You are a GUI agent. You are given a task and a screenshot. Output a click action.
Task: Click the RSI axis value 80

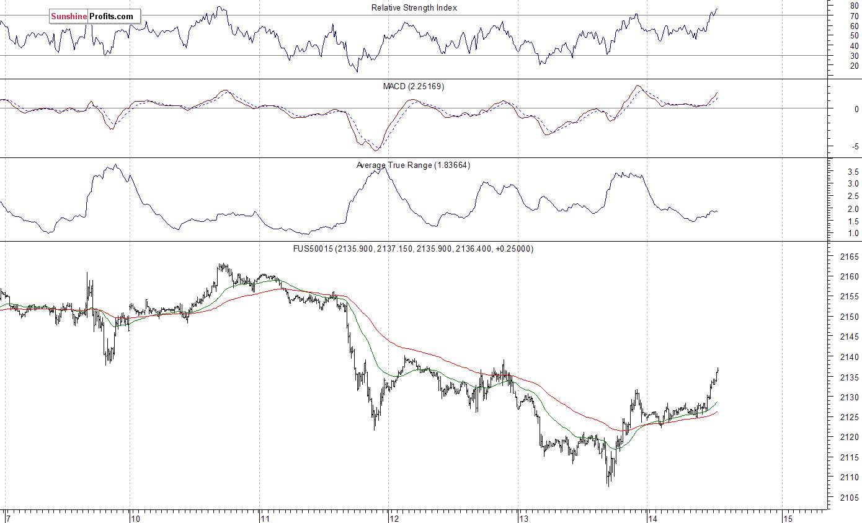click(855, 6)
